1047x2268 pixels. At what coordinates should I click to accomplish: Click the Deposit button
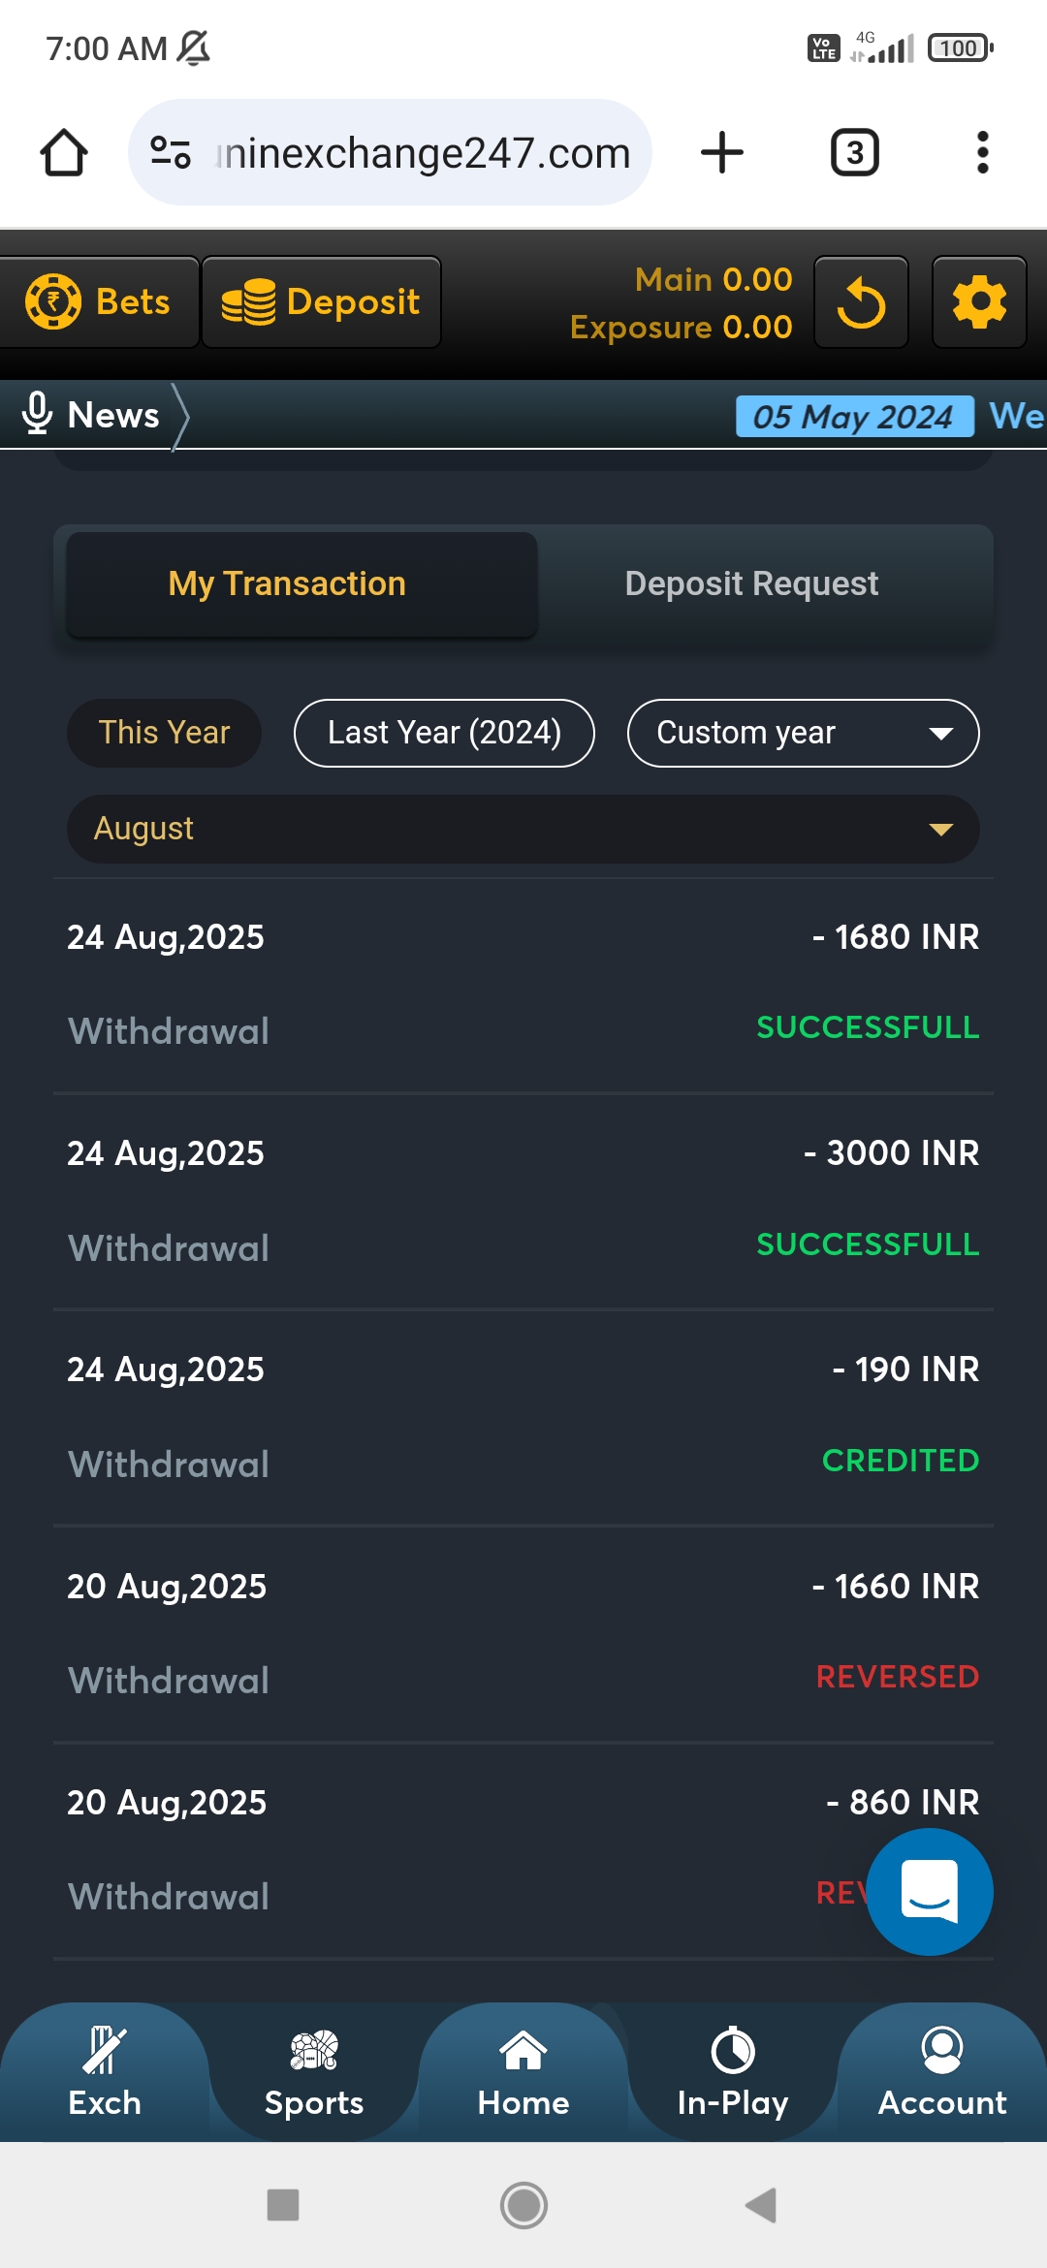[x=321, y=302]
